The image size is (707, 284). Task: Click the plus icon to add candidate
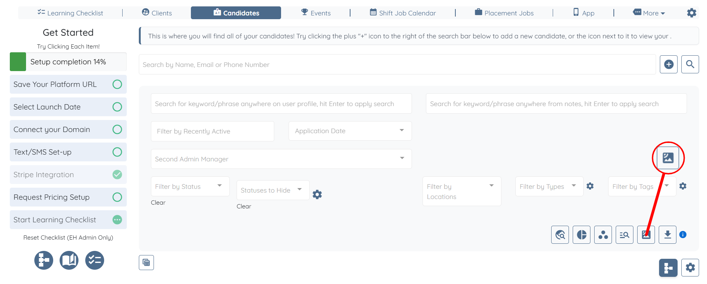(669, 64)
